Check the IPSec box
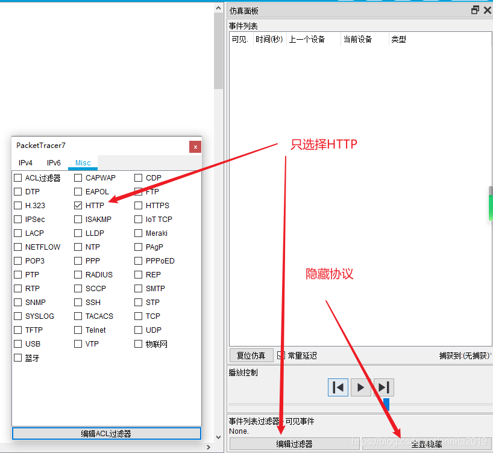The width and height of the screenshot is (493, 453). [x=18, y=219]
